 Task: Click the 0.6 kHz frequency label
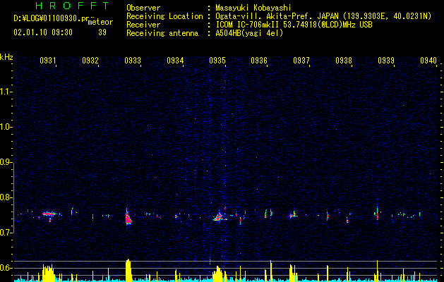[6, 268]
